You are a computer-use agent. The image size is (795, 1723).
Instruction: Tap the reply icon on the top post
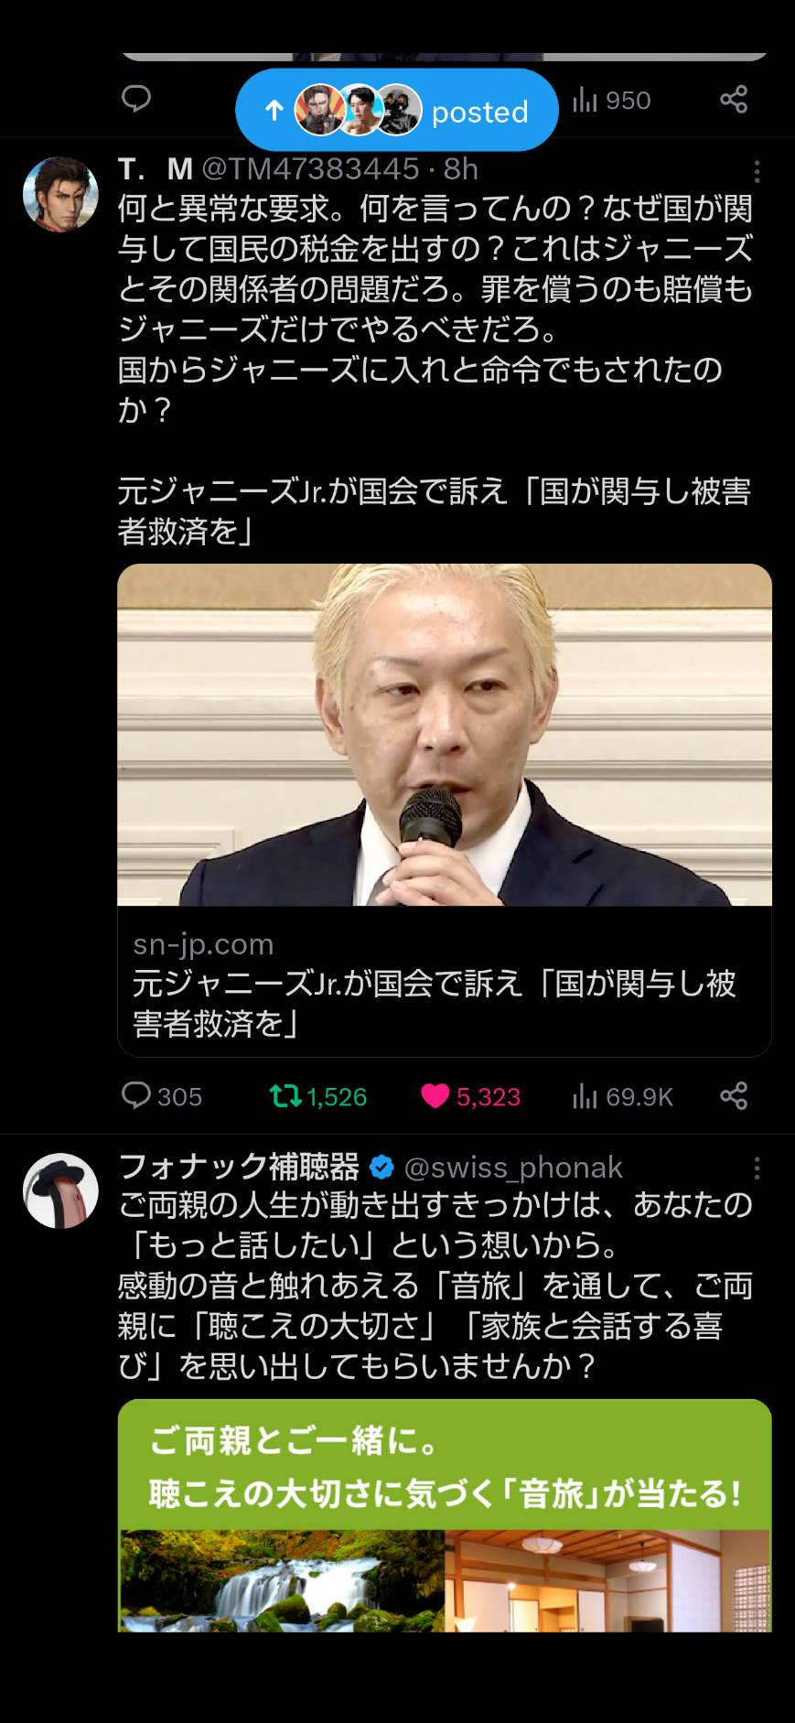tap(136, 99)
